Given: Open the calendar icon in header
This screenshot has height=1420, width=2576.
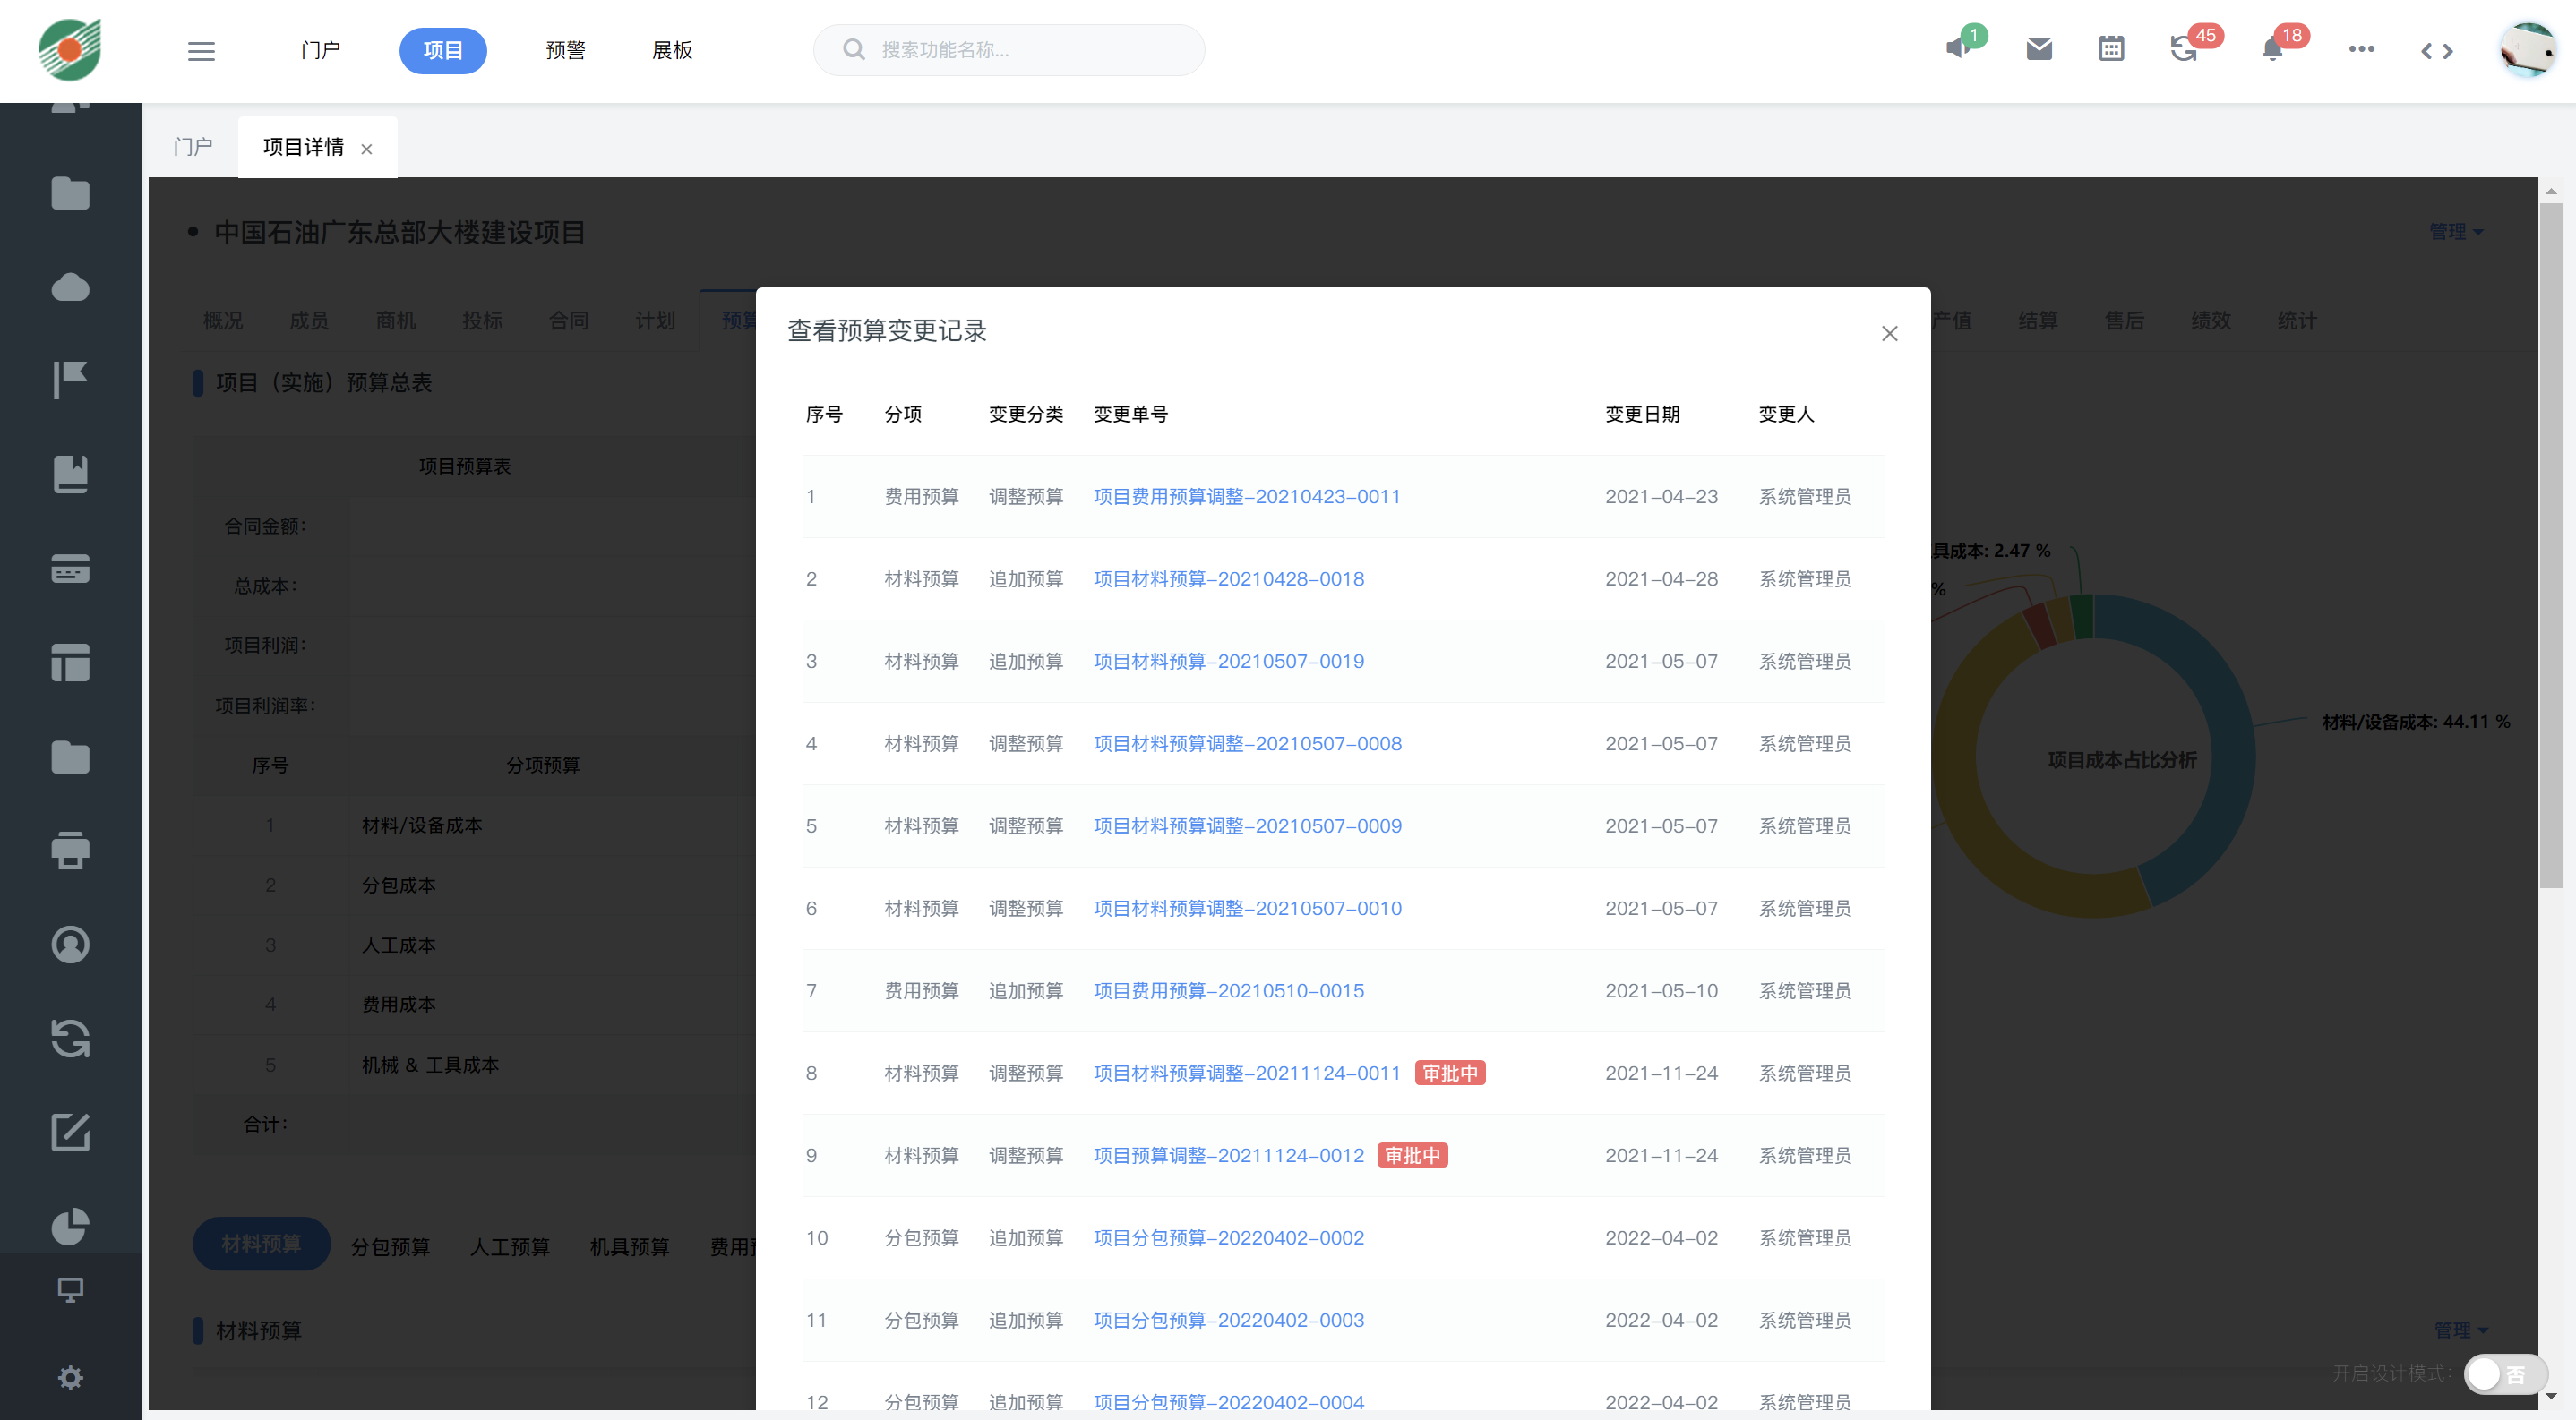Looking at the screenshot, I should pos(2111,49).
